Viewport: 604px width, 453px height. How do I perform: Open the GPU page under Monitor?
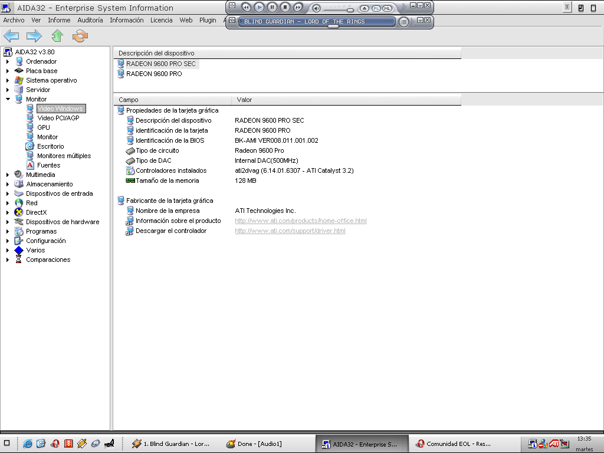tap(44, 127)
